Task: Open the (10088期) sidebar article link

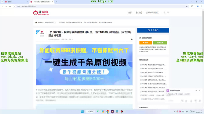Action: (x=153, y=84)
